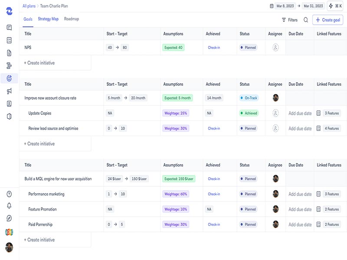This screenshot has width=347, height=260.
Task: Open the help question mark icon
Action: [9, 194]
